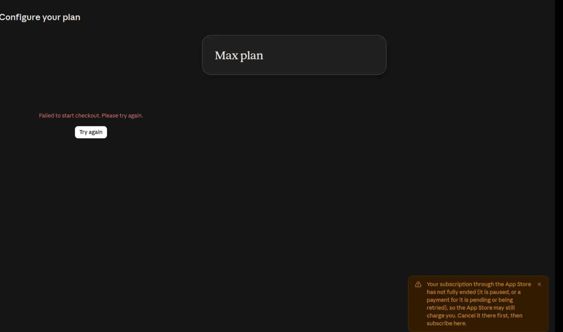Retry checkout with the Try again button
The width and height of the screenshot is (563, 332).
(91, 132)
